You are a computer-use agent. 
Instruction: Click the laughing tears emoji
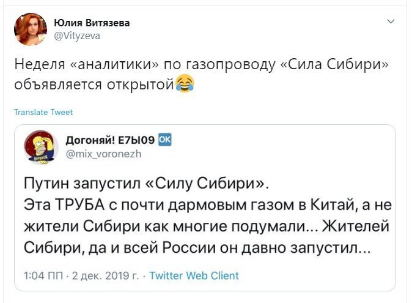185,84
